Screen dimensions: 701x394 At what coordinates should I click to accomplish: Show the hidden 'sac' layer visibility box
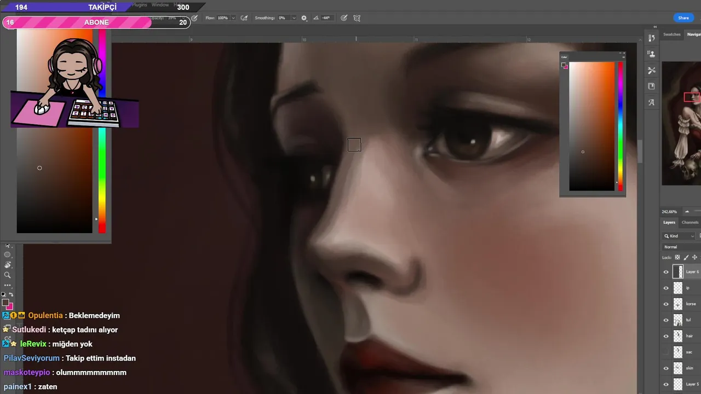(x=666, y=352)
